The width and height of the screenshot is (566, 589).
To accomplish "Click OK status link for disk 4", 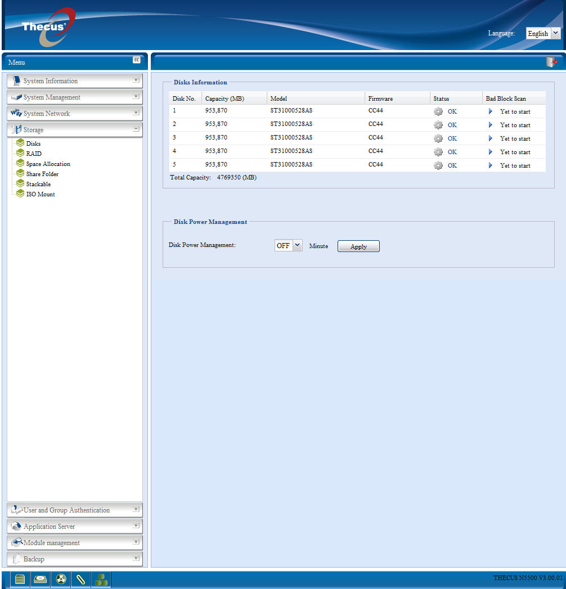I will click(452, 152).
